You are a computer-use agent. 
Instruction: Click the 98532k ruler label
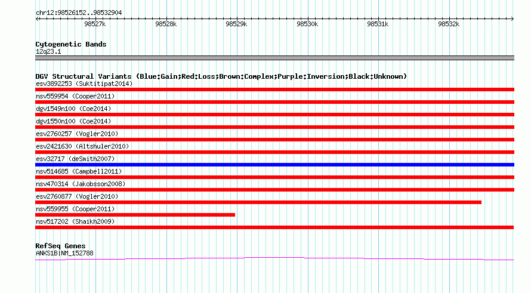pyautogui.click(x=449, y=24)
